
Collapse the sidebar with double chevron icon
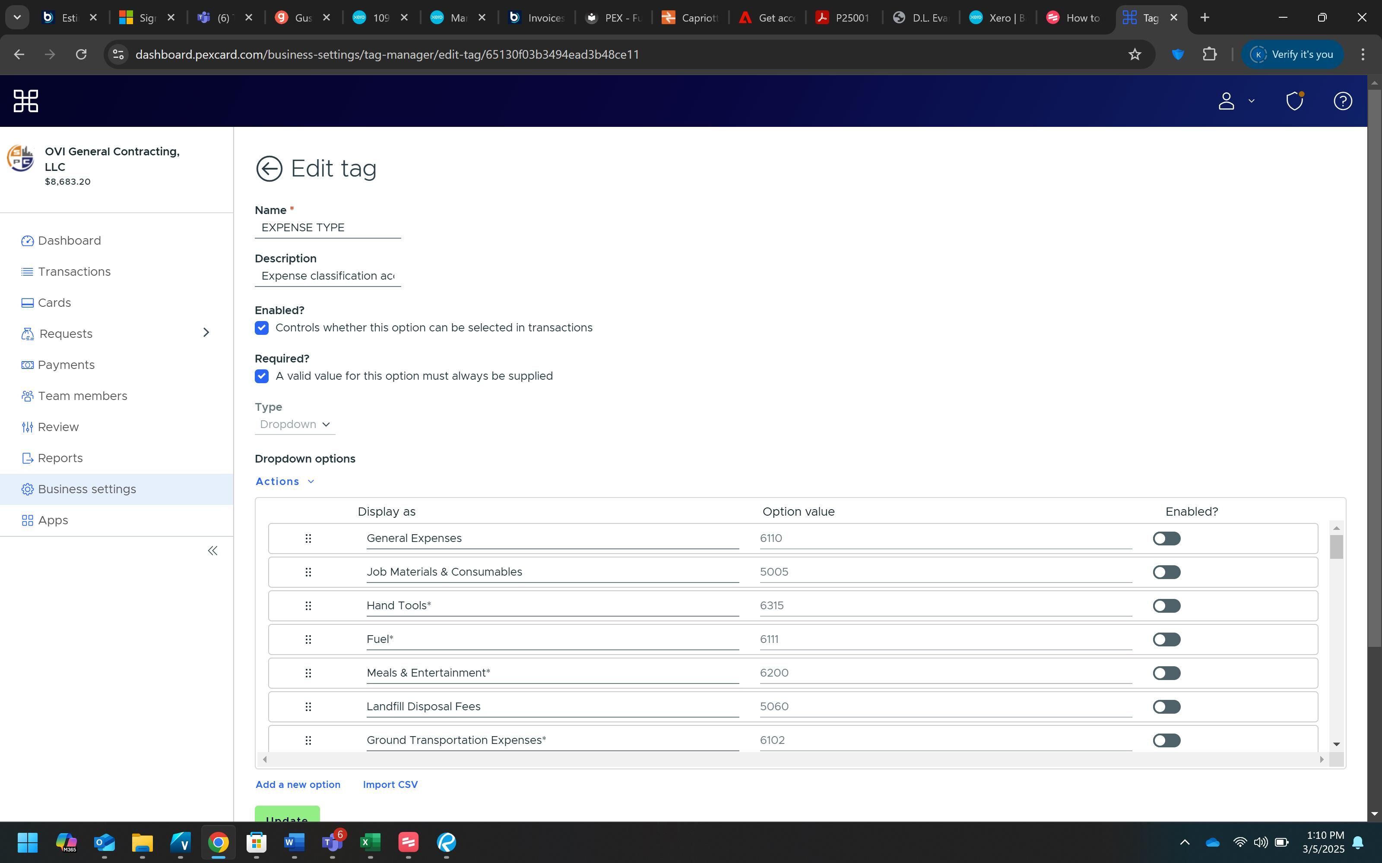(x=212, y=551)
